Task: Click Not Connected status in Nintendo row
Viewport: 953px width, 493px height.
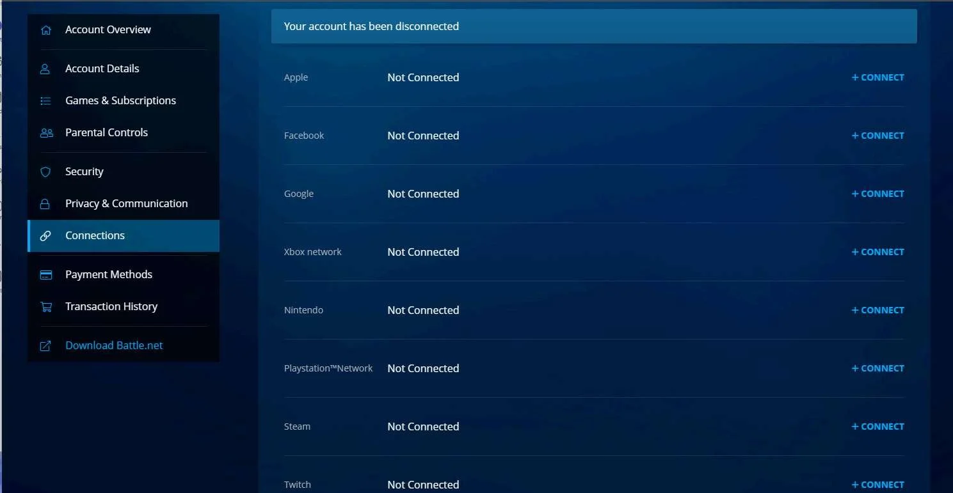Action: (x=423, y=310)
